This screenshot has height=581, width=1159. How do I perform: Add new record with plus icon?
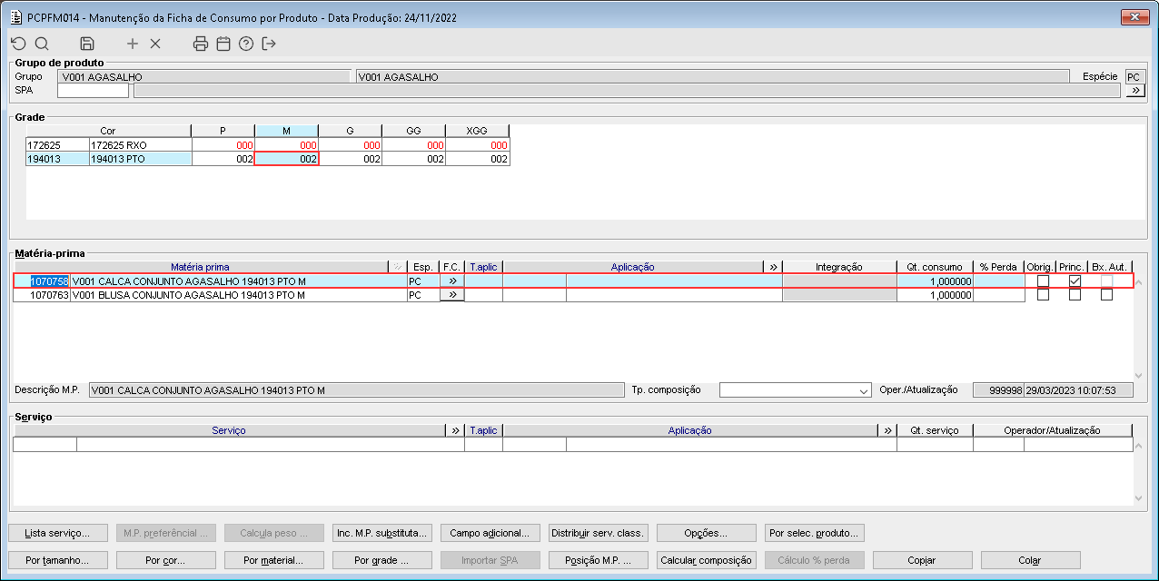click(133, 44)
